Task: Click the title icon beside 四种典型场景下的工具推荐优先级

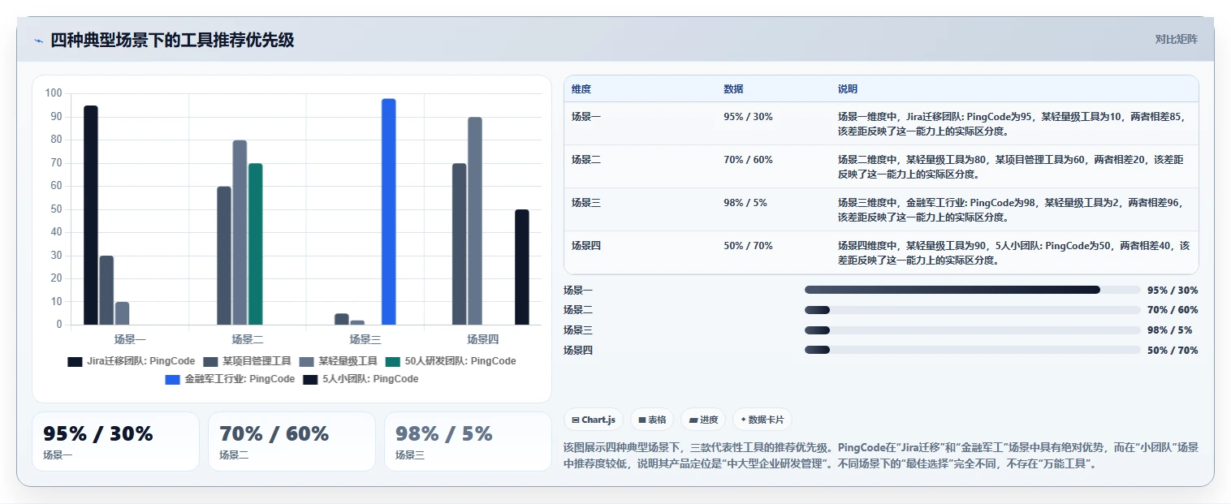Action: click(39, 40)
